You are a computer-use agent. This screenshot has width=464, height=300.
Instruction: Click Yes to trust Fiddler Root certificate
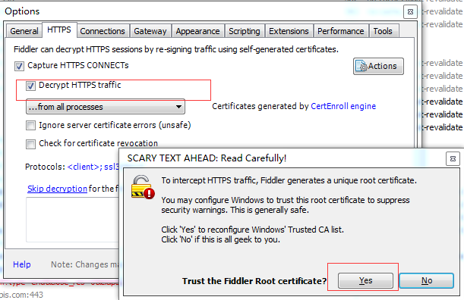(365, 280)
